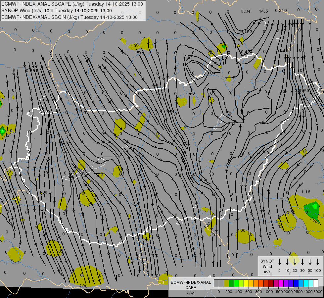Screen dimensions: 324x298
Task: Click the 2.02 value on the map
Action: (x=282, y=30)
